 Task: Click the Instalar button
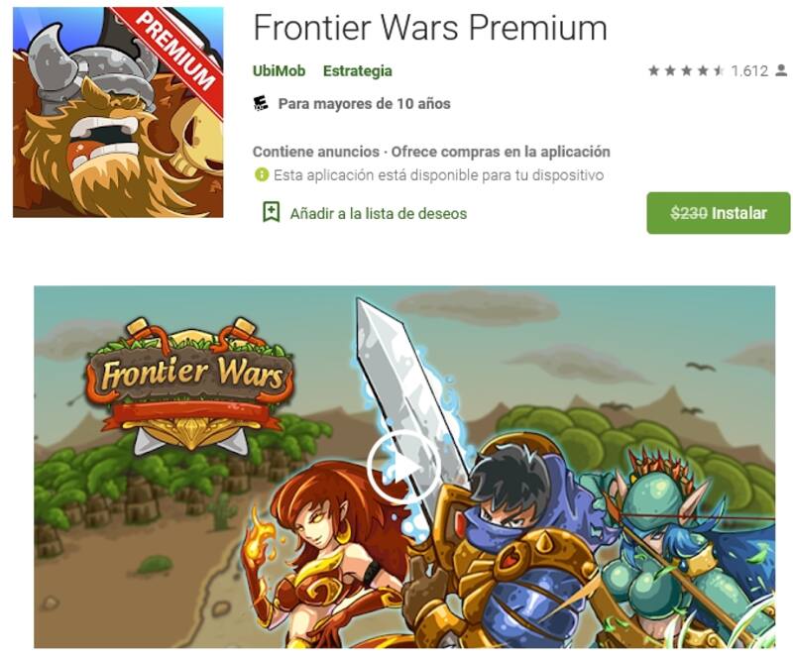[x=718, y=213]
